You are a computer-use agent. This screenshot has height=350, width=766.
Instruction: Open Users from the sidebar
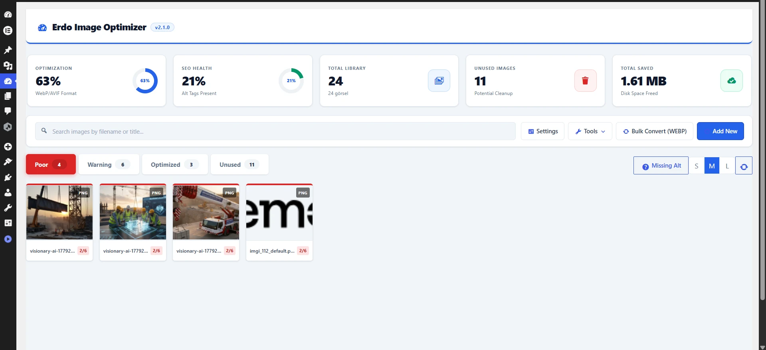(x=8, y=192)
